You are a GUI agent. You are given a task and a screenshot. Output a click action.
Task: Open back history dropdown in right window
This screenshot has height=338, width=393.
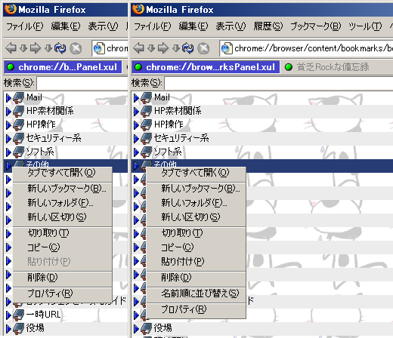[151, 48]
